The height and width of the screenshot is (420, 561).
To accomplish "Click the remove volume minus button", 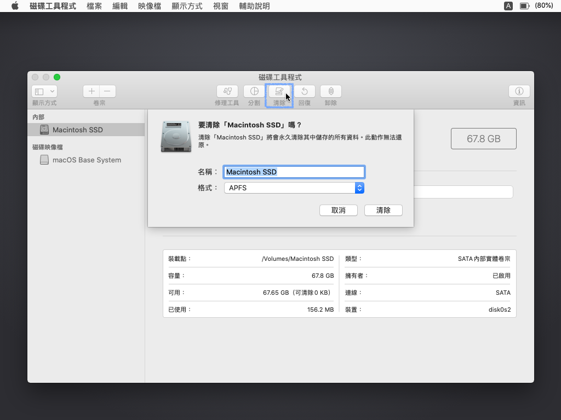I will coord(107,91).
